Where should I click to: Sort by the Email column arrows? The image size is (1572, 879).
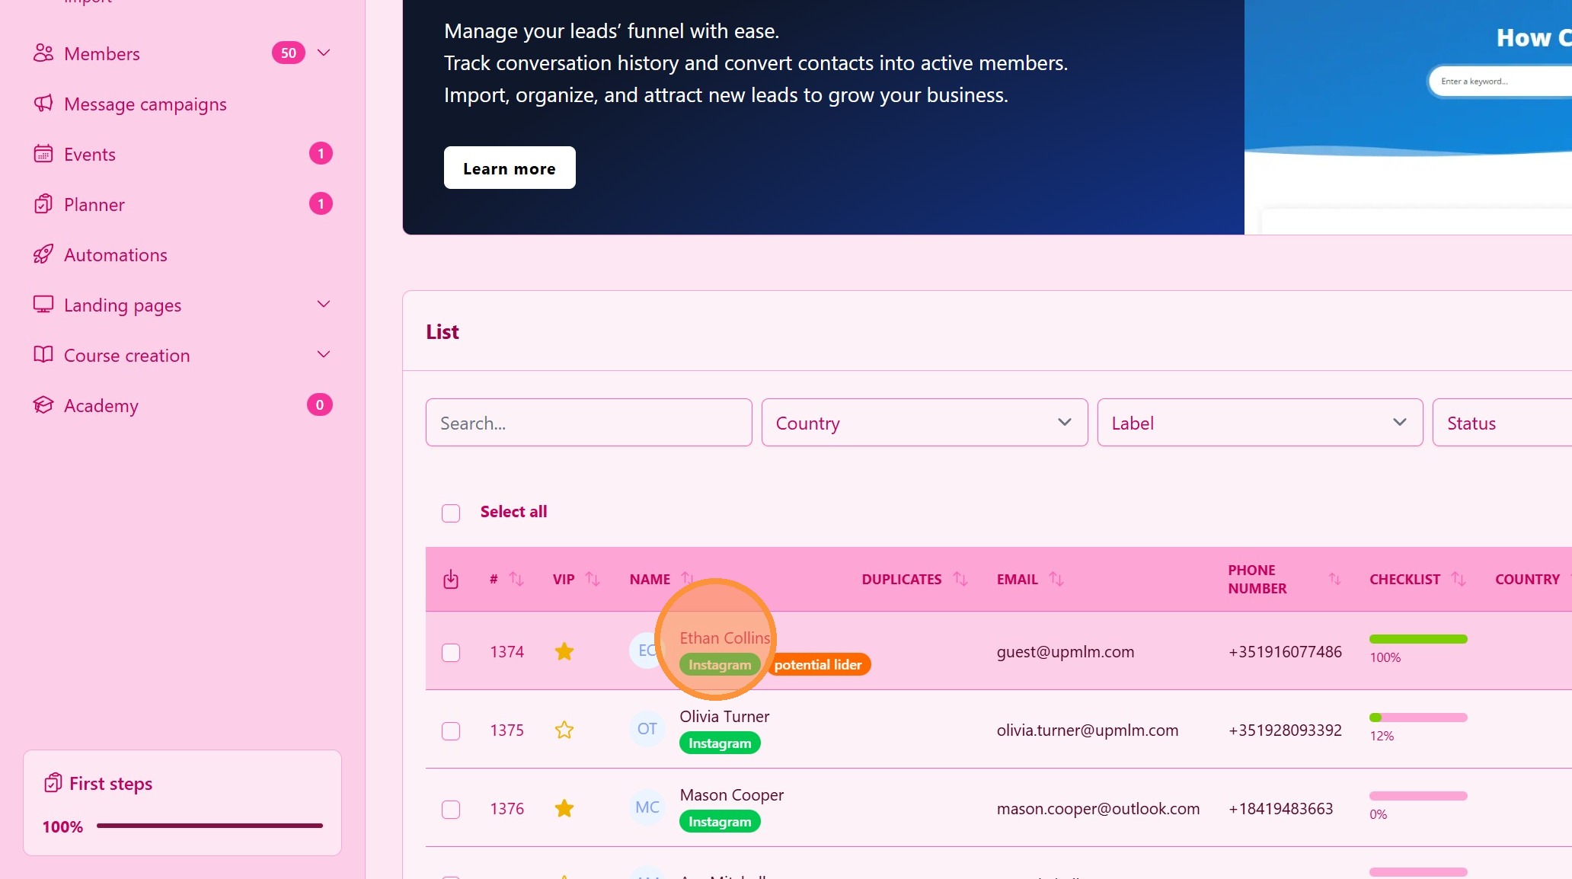[x=1056, y=580]
